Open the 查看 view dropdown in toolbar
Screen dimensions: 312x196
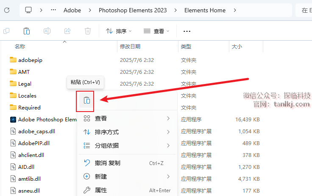[156, 31]
